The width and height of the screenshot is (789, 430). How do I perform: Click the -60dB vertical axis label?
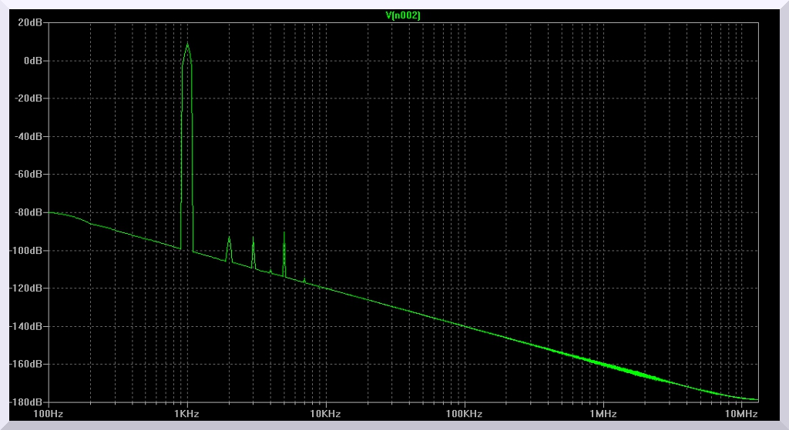tap(29, 175)
